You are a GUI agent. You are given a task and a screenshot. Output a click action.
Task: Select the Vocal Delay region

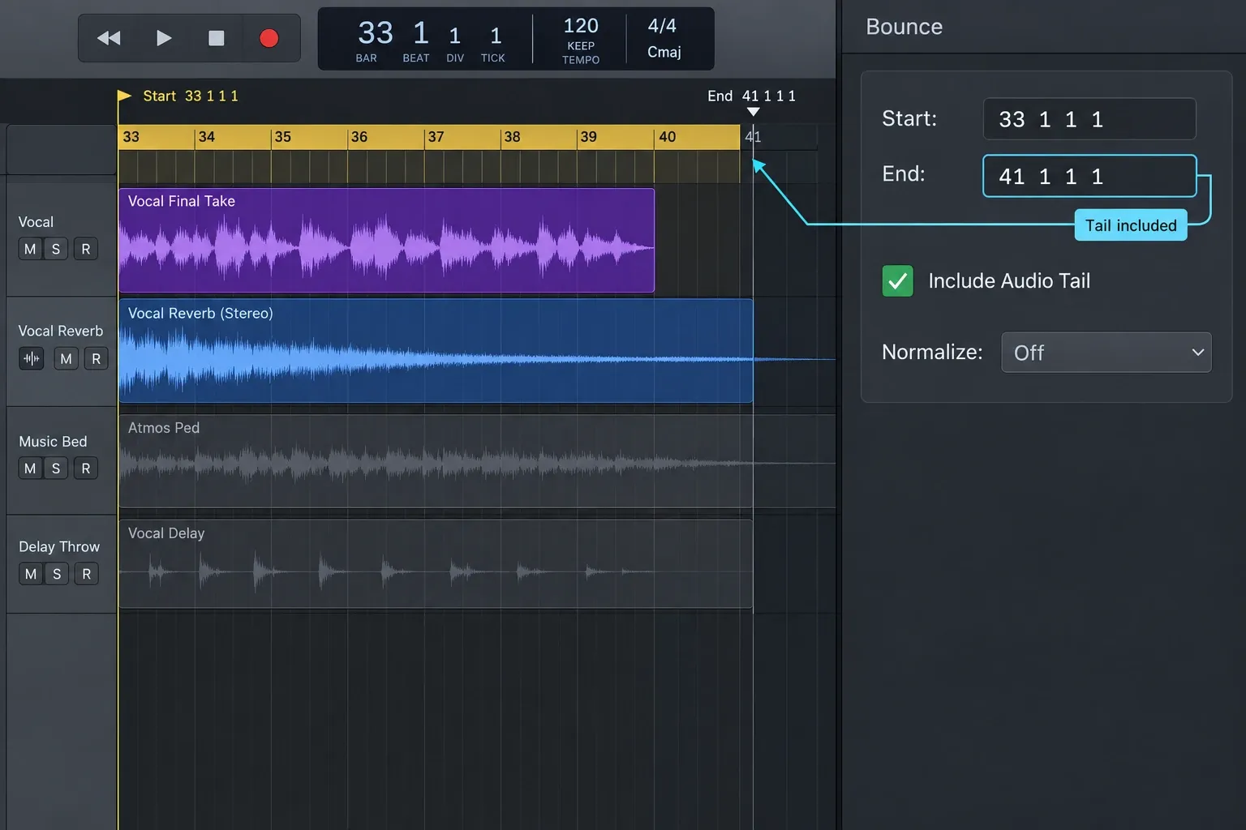coord(436,563)
